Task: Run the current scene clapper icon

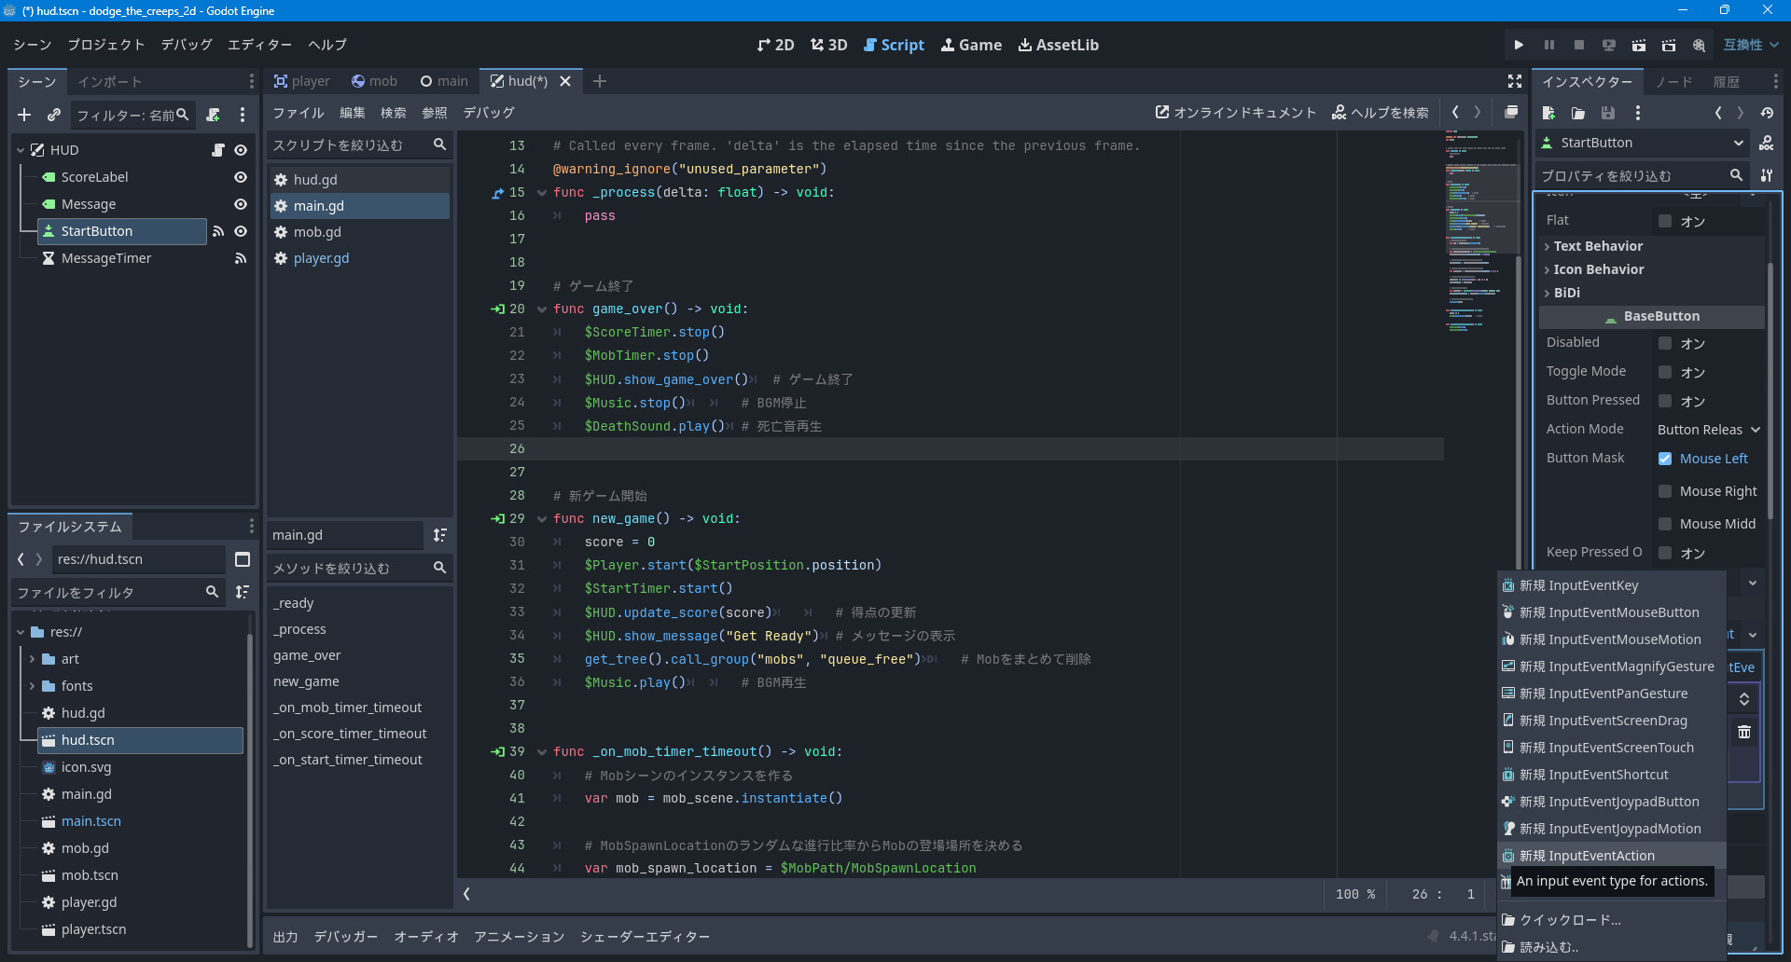Action: tap(1638, 45)
